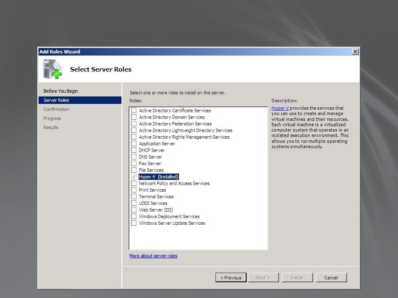Screen dimensions: 398x298
Task: Select the Active Directory Domain Services label
Action: point(172,117)
